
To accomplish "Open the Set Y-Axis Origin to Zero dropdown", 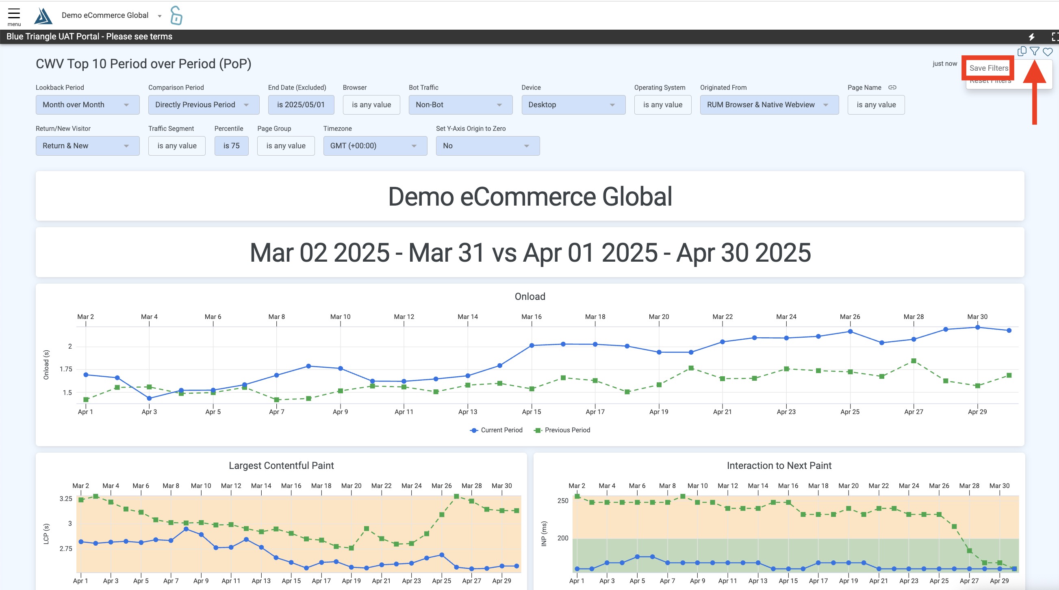I will click(x=488, y=145).
